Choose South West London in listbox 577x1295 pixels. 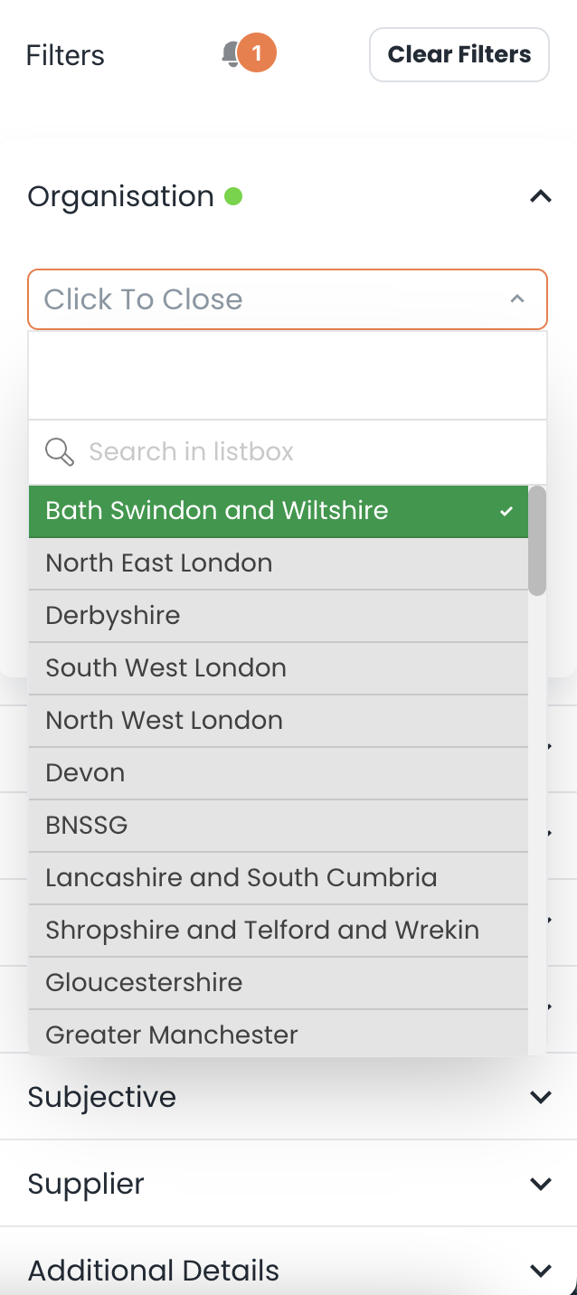[x=279, y=669]
